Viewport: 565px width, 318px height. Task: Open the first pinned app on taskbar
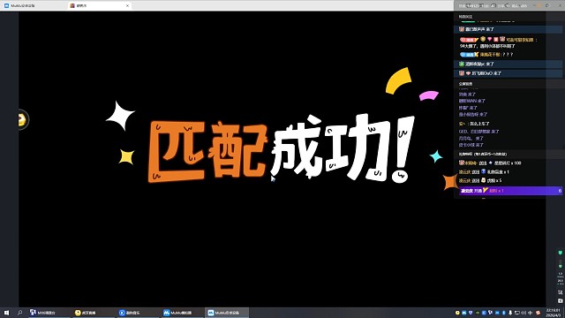pyautogui.click(x=49, y=313)
